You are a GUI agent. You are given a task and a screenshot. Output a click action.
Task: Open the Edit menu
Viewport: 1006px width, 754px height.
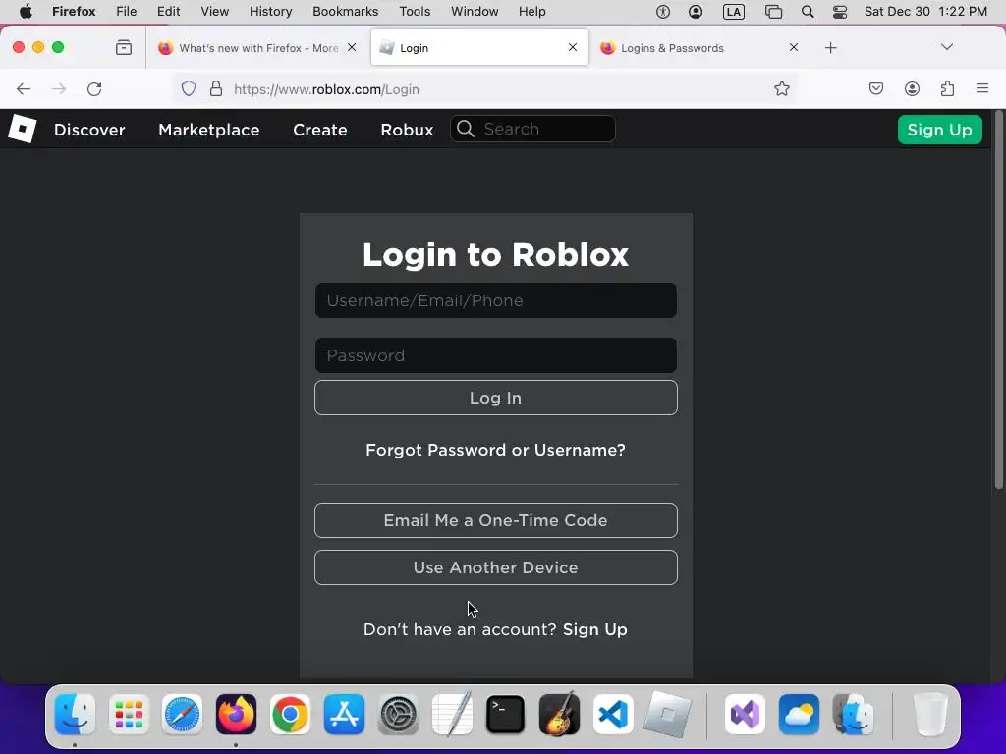pyautogui.click(x=168, y=12)
